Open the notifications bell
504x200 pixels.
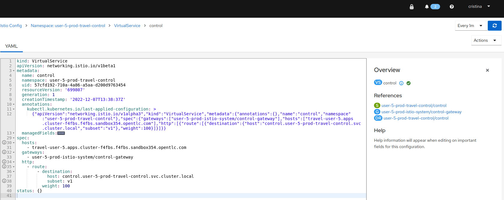point(427,7)
